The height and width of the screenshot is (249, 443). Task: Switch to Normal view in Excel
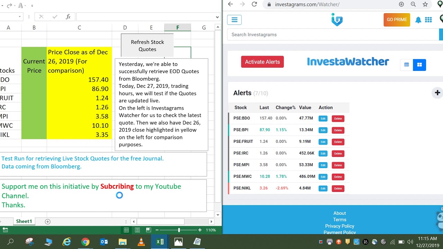[x=126, y=230]
